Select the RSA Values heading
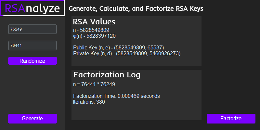 [x=94, y=22]
